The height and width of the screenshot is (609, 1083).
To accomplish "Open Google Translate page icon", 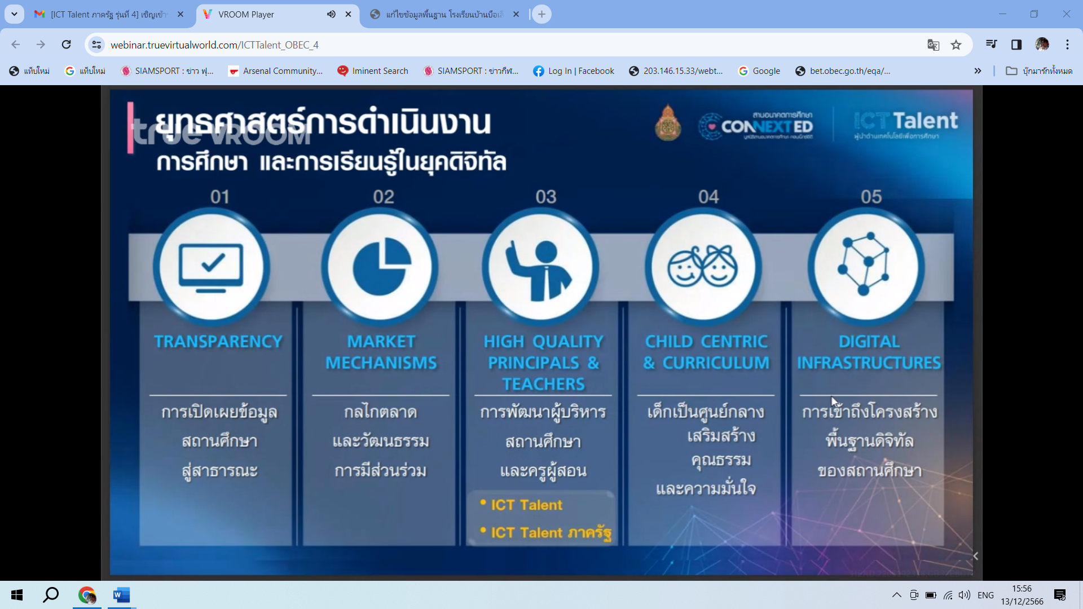I will pos(933,45).
